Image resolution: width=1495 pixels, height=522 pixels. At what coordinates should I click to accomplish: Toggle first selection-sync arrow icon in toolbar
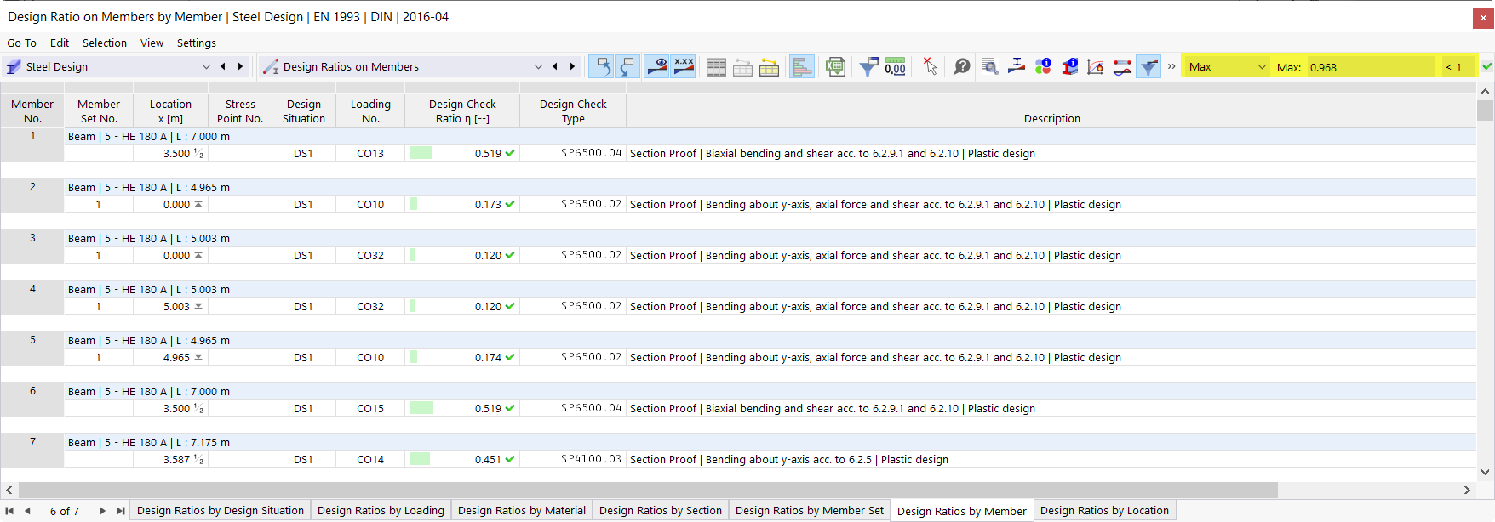click(603, 66)
